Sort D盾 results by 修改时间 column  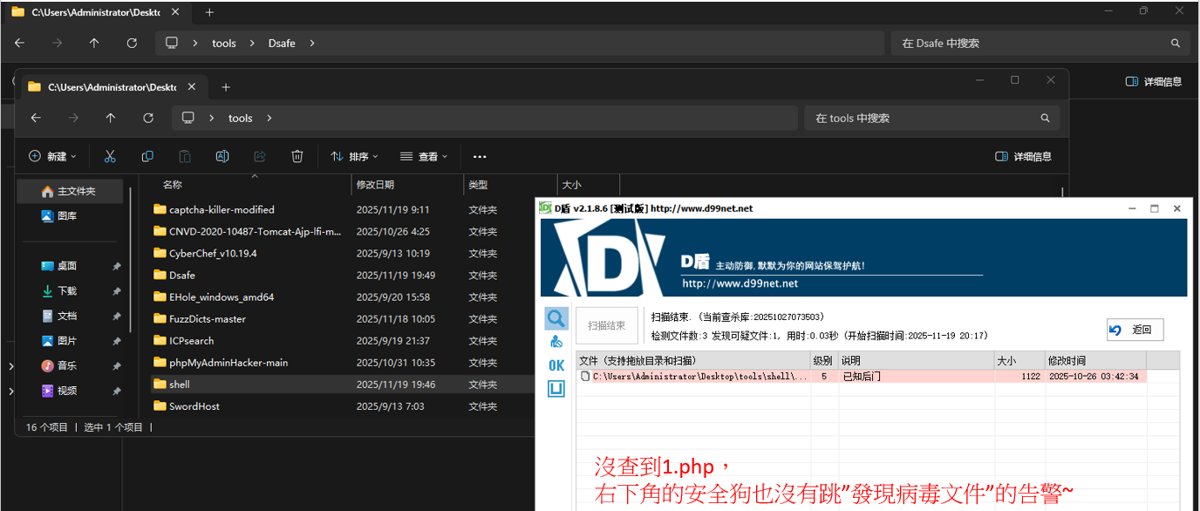click(x=1094, y=360)
